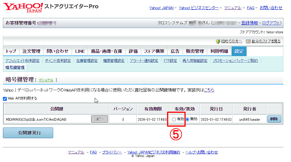The image size is (291, 162).
Task: Open 暗号鍵管理 submenu link
Action: pyautogui.click(x=15, y=67)
